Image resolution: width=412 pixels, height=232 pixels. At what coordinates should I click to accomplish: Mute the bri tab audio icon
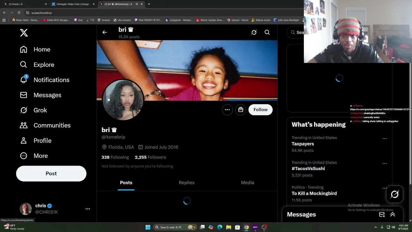(x=136, y=4)
